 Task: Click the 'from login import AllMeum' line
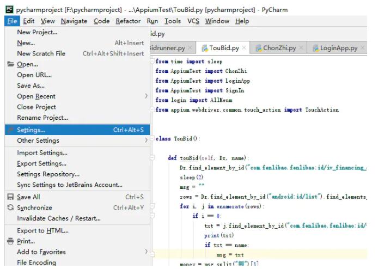(194, 100)
